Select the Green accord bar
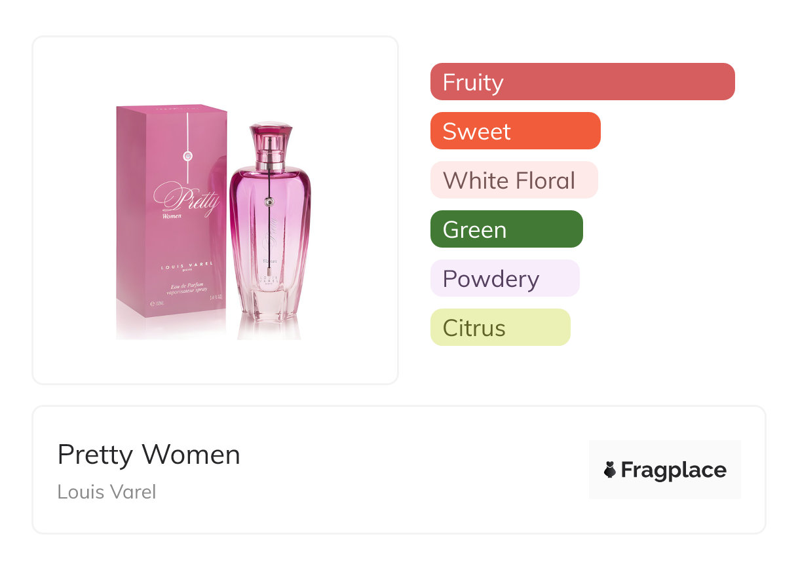 (506, 229)
